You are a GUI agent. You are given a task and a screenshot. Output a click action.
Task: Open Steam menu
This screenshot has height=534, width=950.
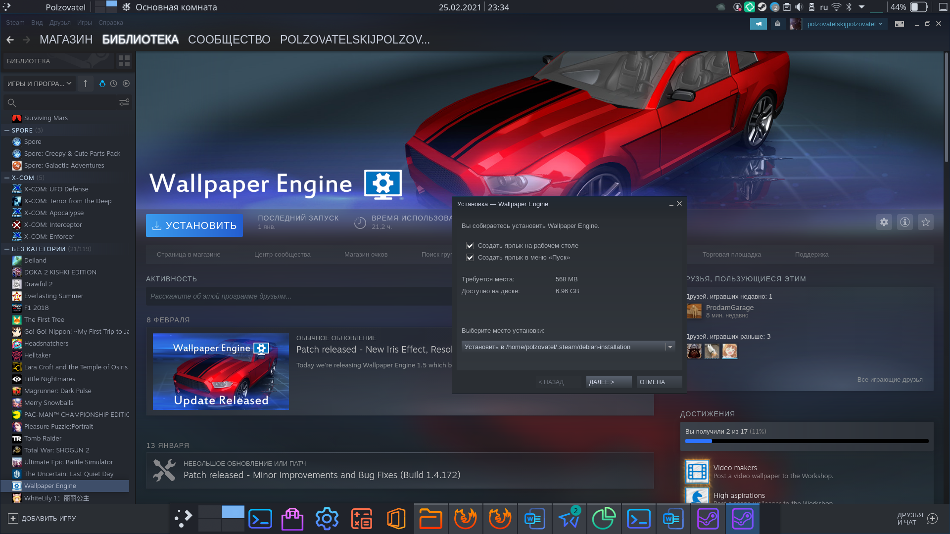15,23
